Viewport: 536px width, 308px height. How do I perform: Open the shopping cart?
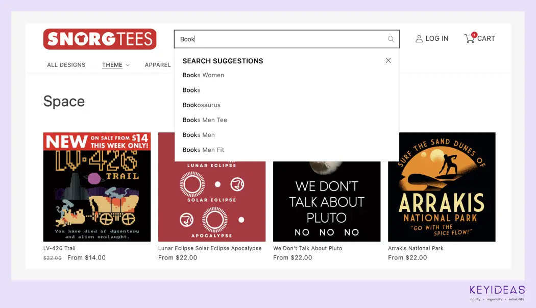(x=480, y=38)
